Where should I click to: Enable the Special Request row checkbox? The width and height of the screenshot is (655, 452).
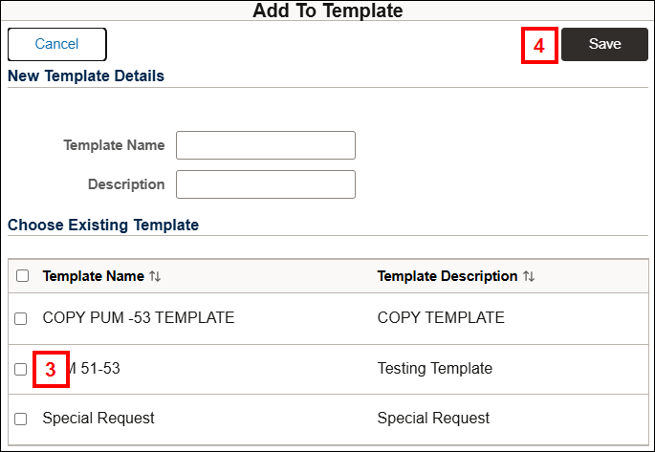click(x=21, y=419)
